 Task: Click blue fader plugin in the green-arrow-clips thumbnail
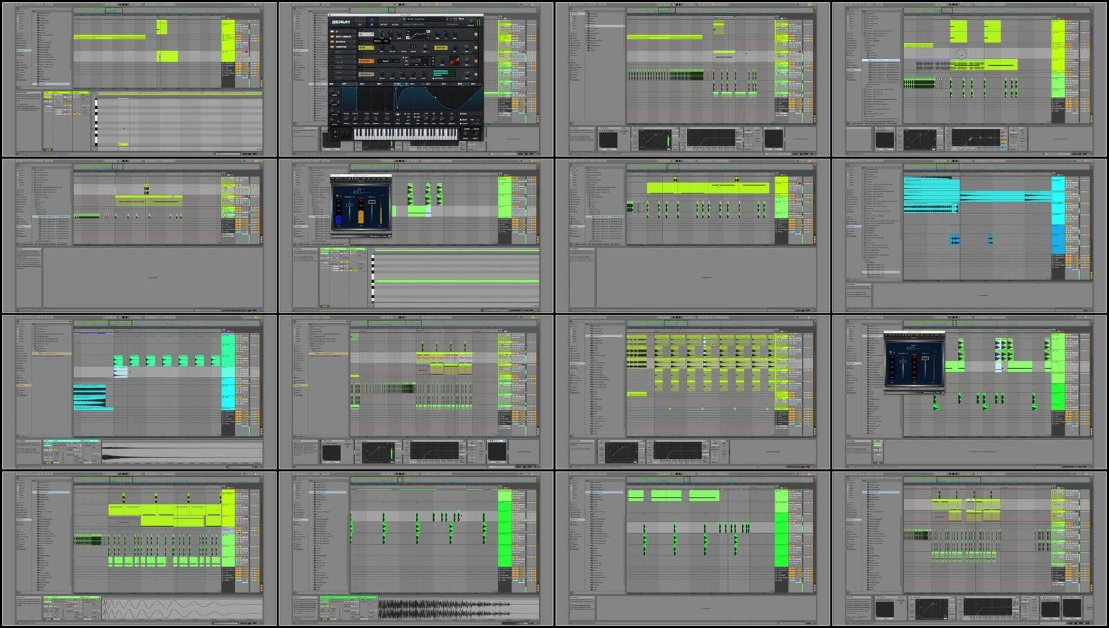click(914, 362)
